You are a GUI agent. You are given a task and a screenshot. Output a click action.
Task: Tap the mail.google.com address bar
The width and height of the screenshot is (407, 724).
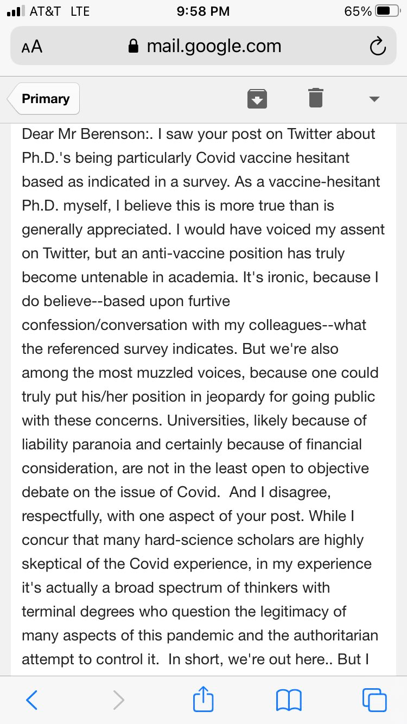pos(203,46)
